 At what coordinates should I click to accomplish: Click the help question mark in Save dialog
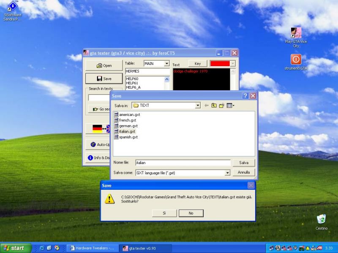click(245, 96)
